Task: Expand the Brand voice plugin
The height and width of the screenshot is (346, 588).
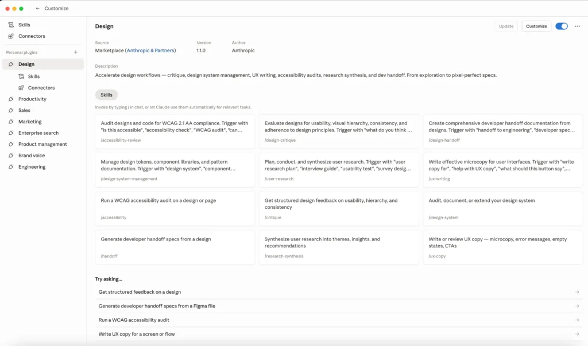Action: [31, 155]
